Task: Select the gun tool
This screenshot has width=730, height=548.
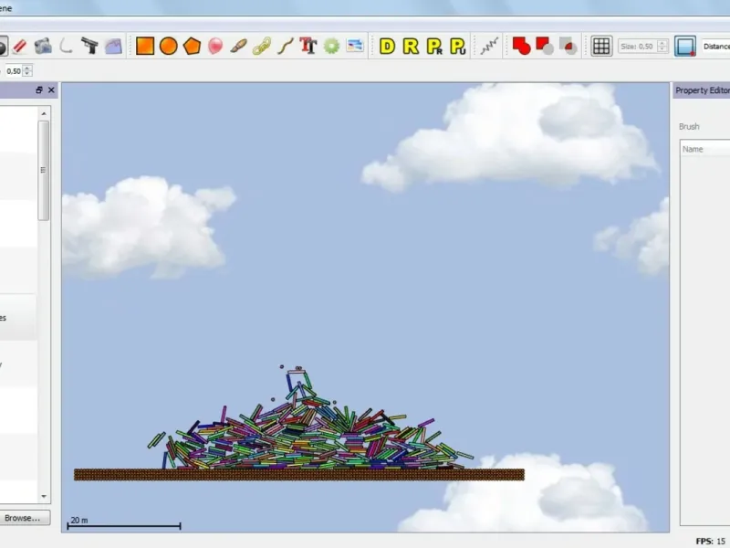Action: tap(89, 46)
